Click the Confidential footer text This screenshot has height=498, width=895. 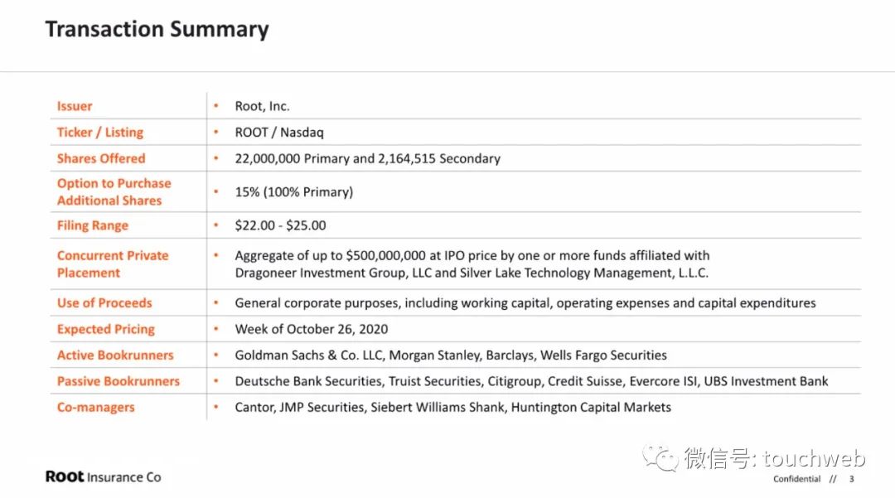point(796,479)
